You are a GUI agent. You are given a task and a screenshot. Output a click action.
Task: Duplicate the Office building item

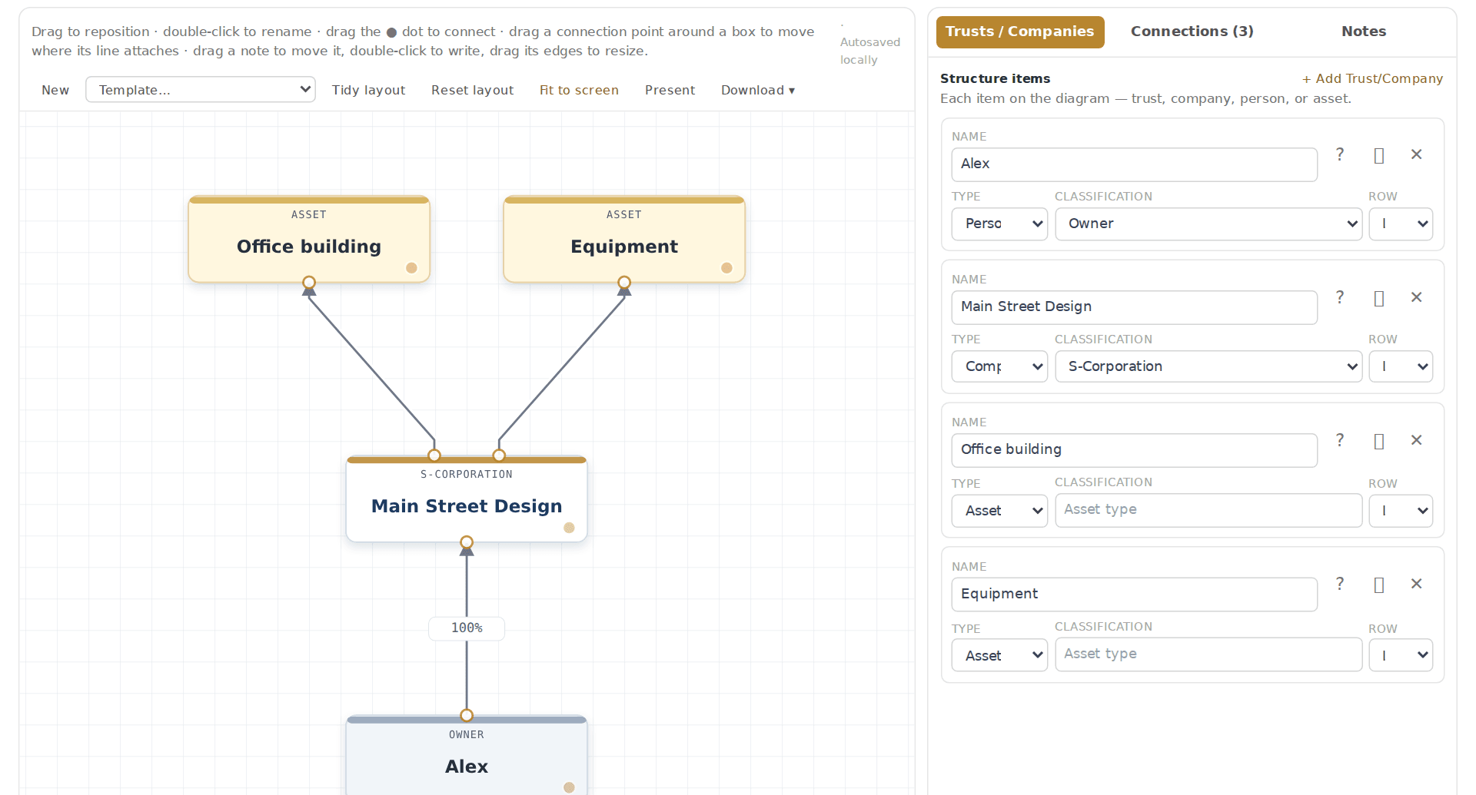pyautogui.click(x=1379, y=442)
